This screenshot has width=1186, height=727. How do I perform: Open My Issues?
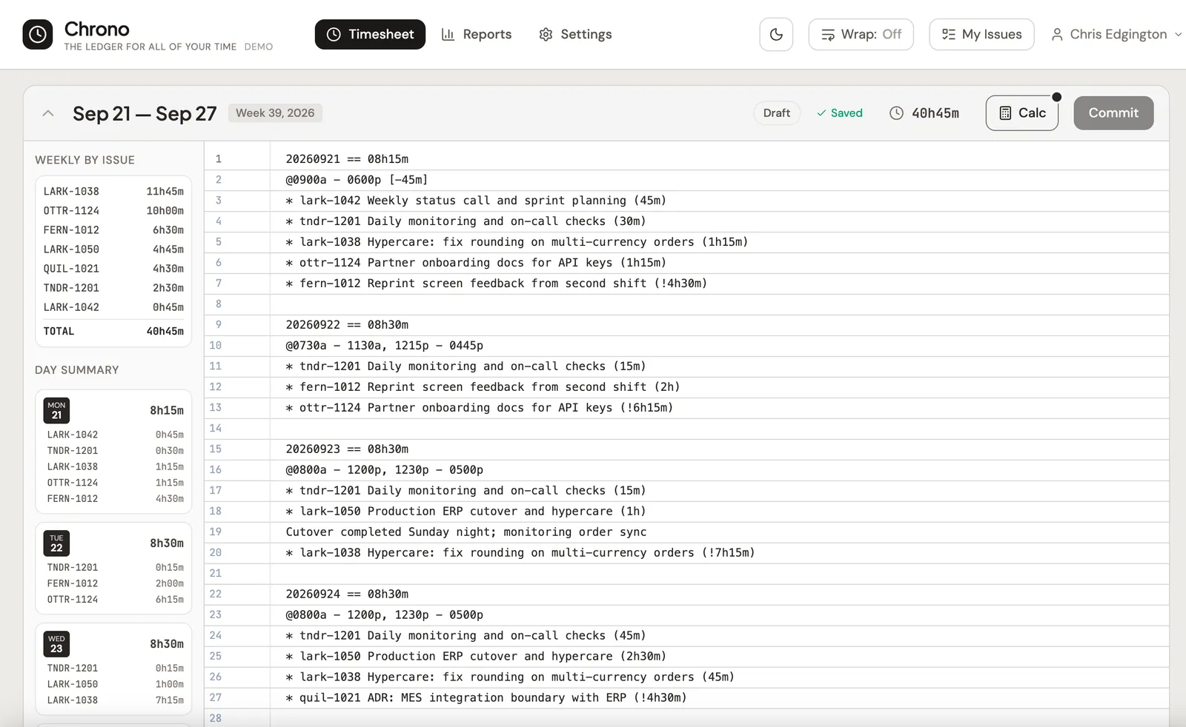pyautogui.click(x=981, y=34)
